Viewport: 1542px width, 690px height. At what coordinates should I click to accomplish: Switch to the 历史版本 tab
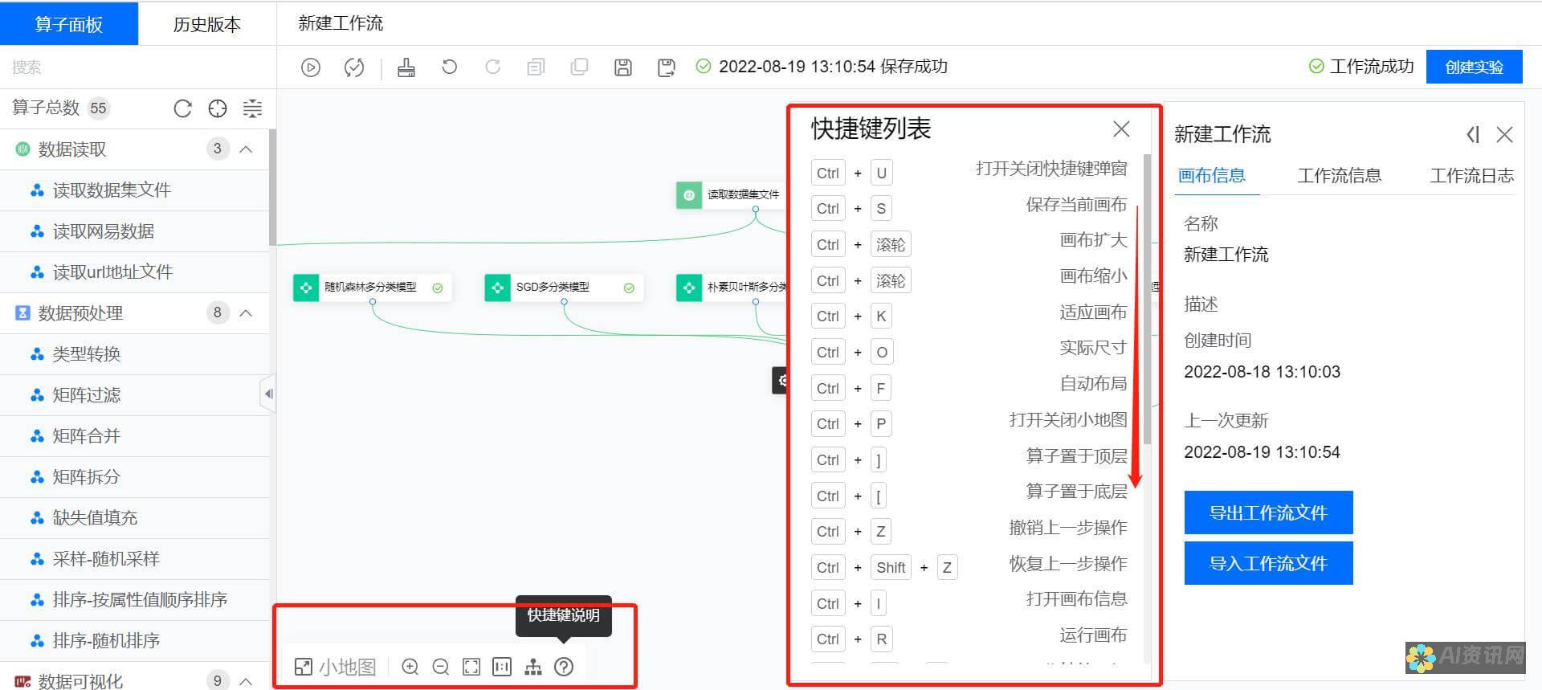[x=207, y=24]
